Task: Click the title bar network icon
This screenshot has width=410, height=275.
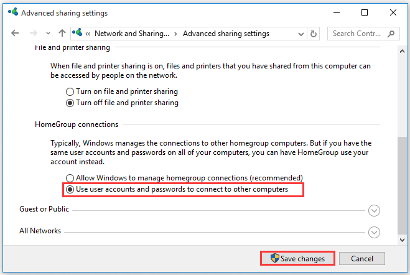Action: (13, 12)
